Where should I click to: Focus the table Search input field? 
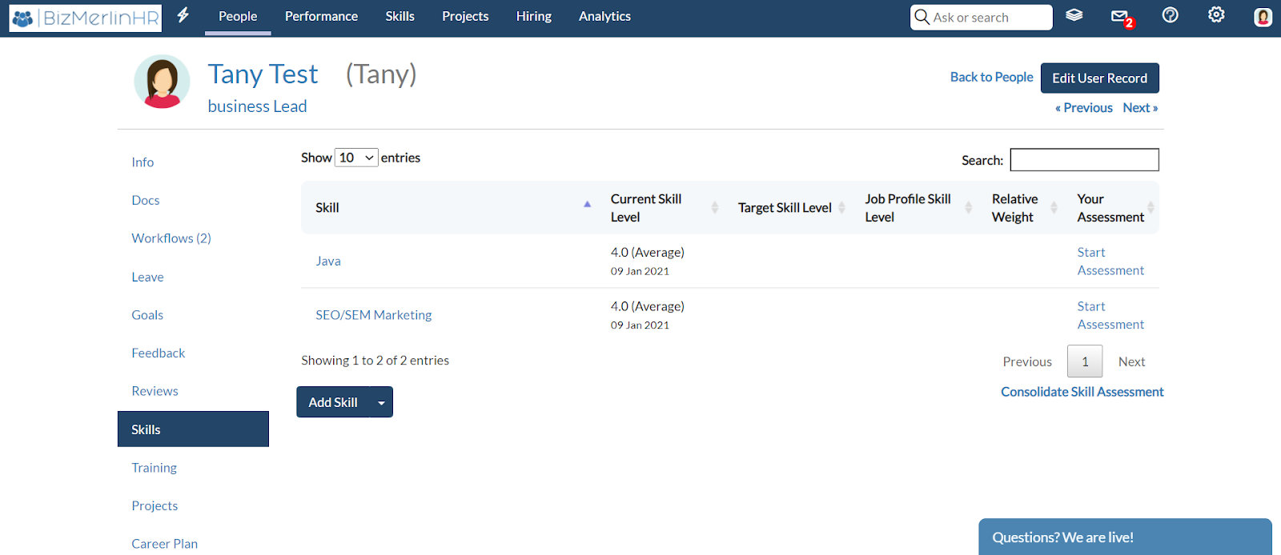pyautogui.click(x=1084, y=160)
